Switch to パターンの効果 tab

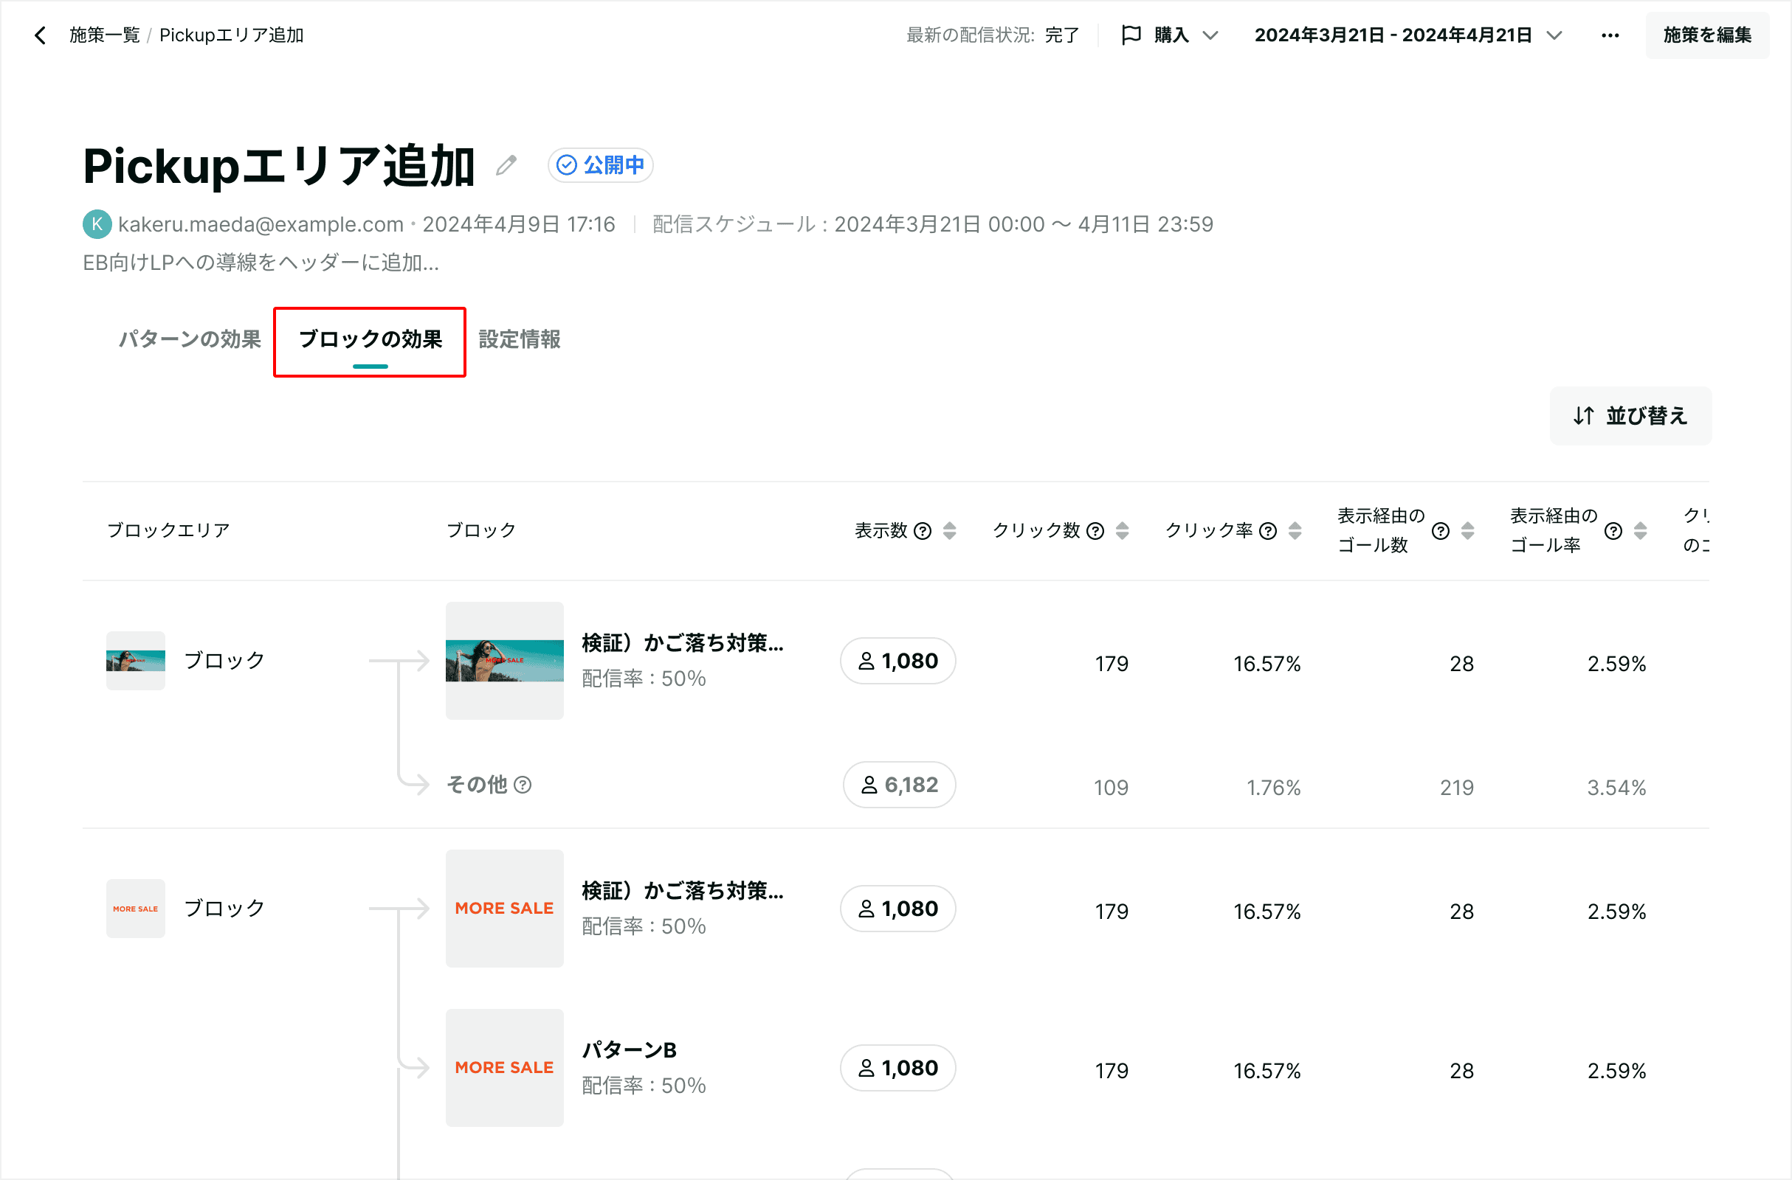pyautogui.click(x=190, y=339)
